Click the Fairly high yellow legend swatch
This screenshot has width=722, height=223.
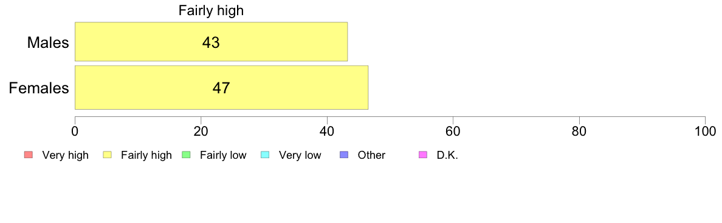[108, 155]
